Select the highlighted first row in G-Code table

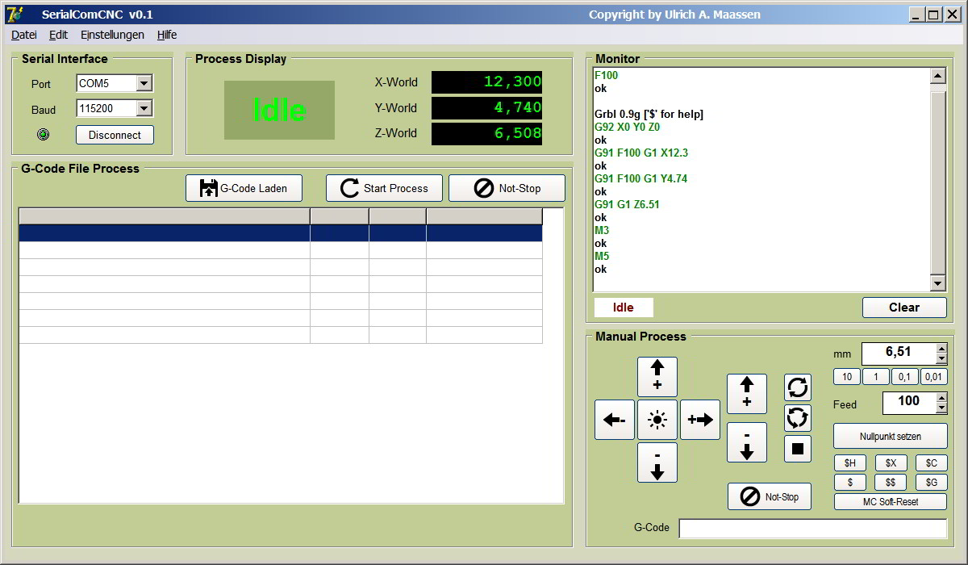(280, 232)
